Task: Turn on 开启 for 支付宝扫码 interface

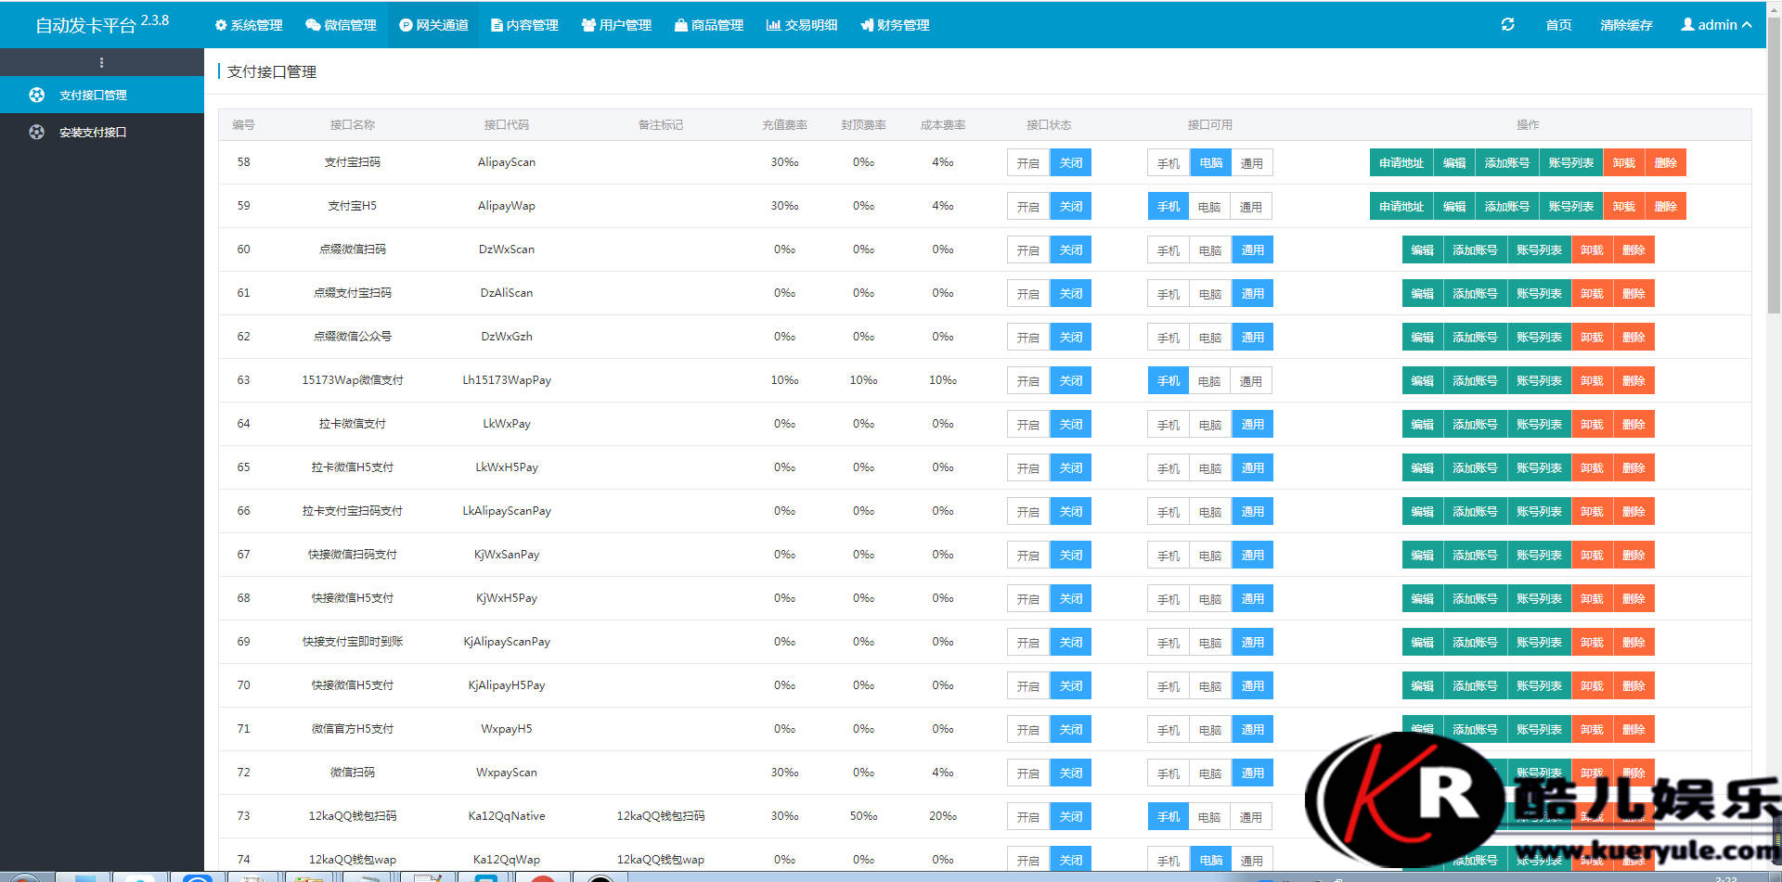Action: [x=1028, y=162]
